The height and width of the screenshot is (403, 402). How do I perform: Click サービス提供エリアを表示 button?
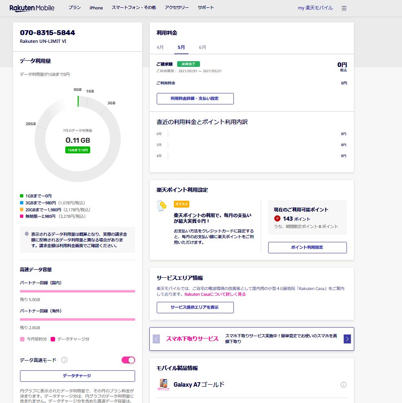[195, 308]
